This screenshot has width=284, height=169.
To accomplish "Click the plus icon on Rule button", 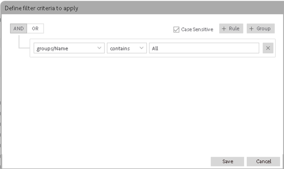I will (224, 29).
